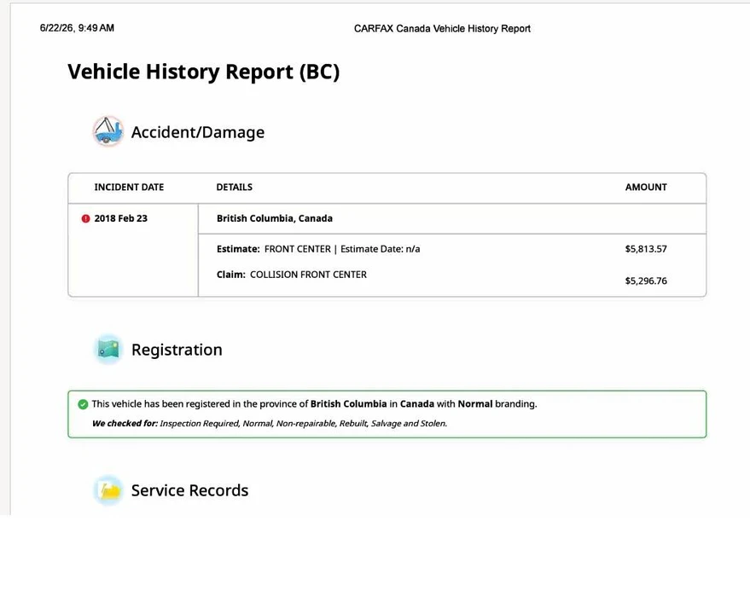750x614 pixels.
Task: Click the 'We checked for' branding list line
Action: click(270, 423)
